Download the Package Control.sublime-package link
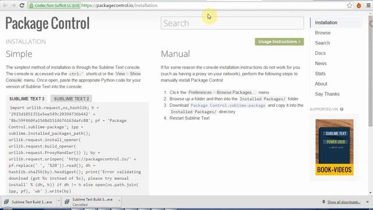The image size is (373, 210). tap(228, 105)
